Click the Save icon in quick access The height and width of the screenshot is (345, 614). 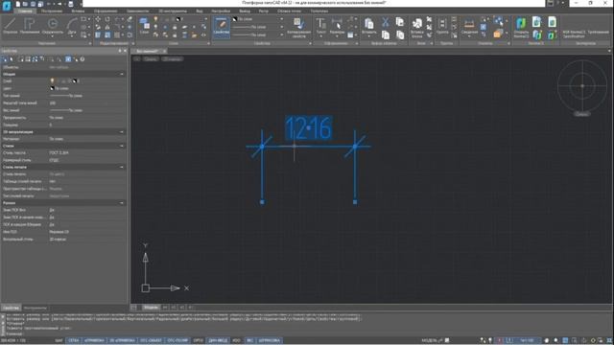tap(33, 4)
